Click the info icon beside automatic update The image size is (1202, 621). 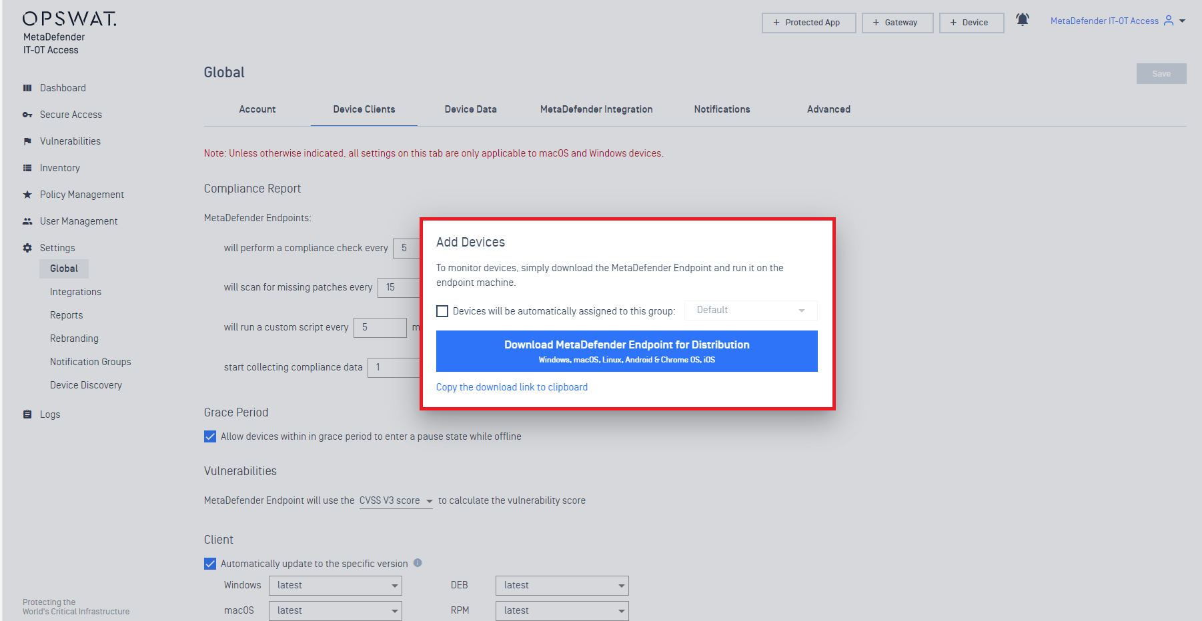[x=418, y=562]
